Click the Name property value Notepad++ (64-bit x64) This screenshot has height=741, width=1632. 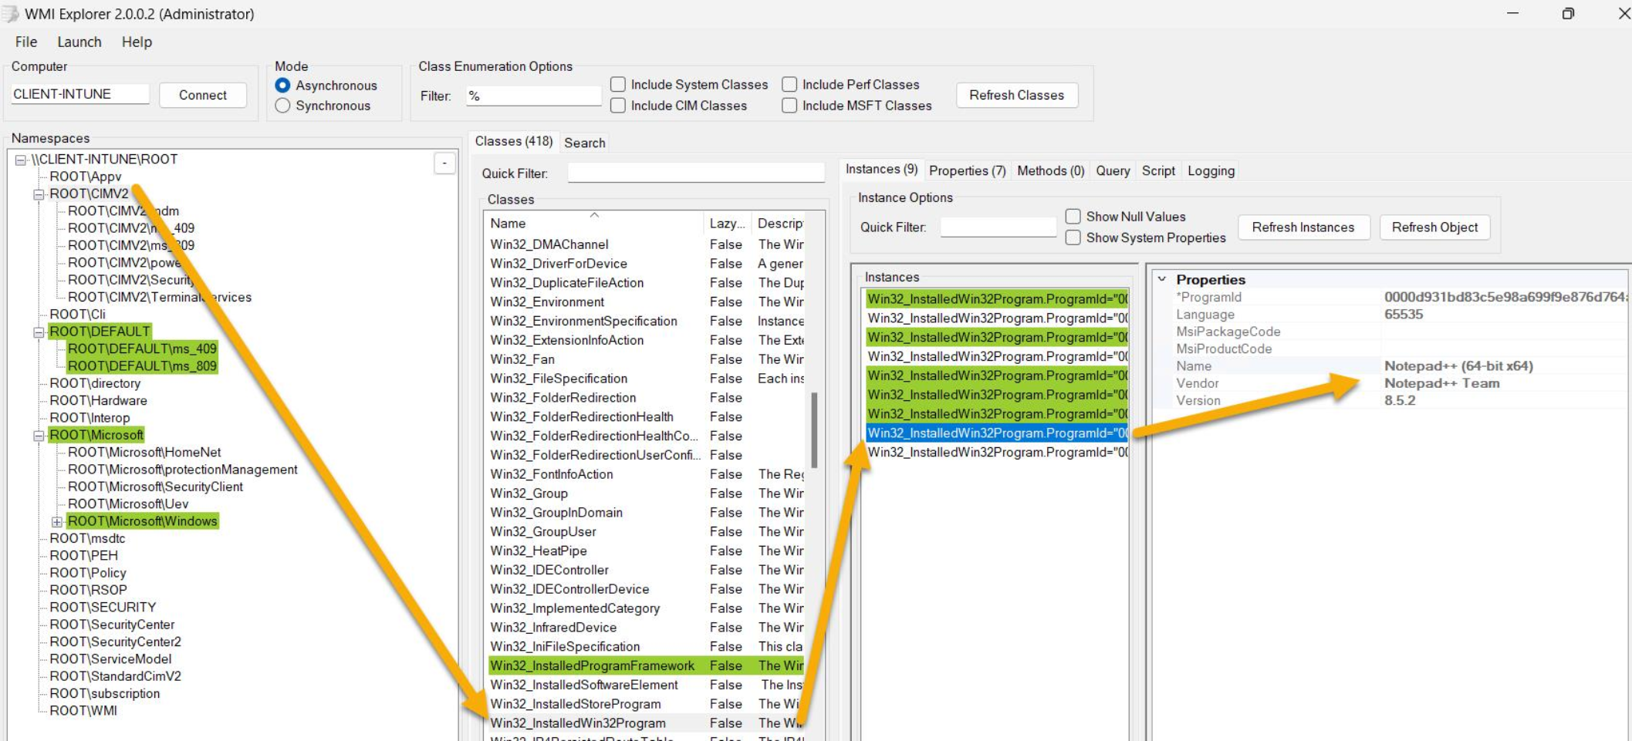1458,366
